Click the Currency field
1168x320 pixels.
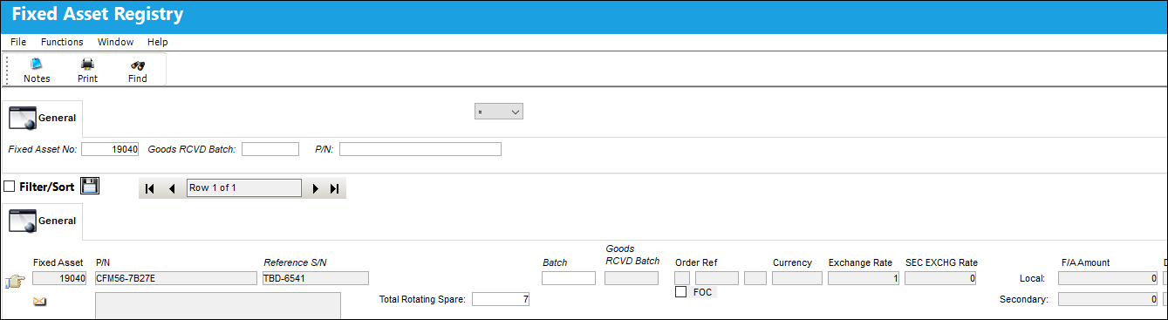coord(797,279)
